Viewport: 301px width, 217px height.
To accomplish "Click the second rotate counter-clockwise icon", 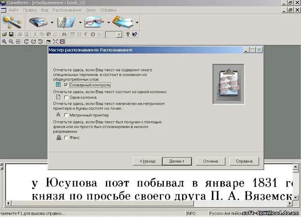I will pyautogui.click(x=33, y=41).
